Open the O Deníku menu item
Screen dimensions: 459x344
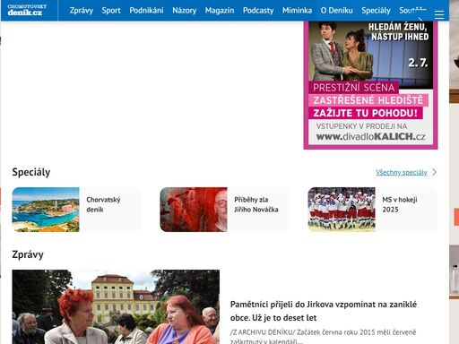coord(337,11)
